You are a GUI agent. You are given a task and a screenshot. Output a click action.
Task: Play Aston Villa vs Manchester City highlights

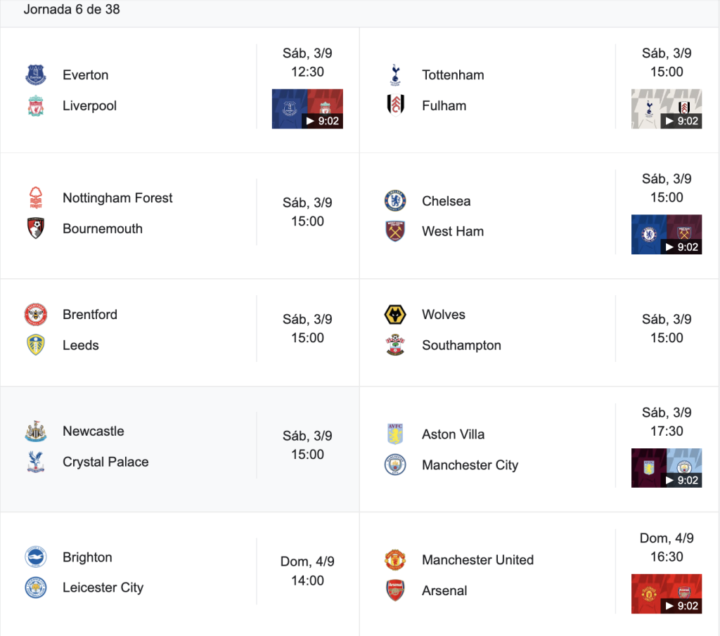[x=667, y=468]
